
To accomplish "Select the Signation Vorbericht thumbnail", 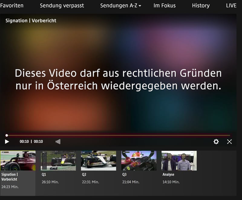I will [18, 160].
